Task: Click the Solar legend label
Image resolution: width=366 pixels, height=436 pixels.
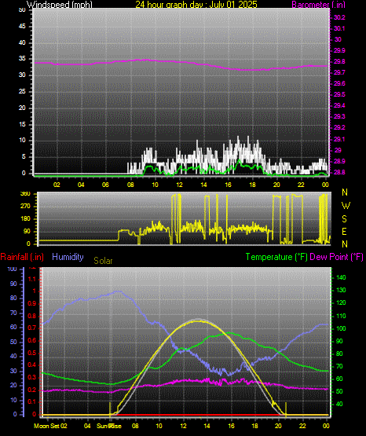Action: pos(103,261)
